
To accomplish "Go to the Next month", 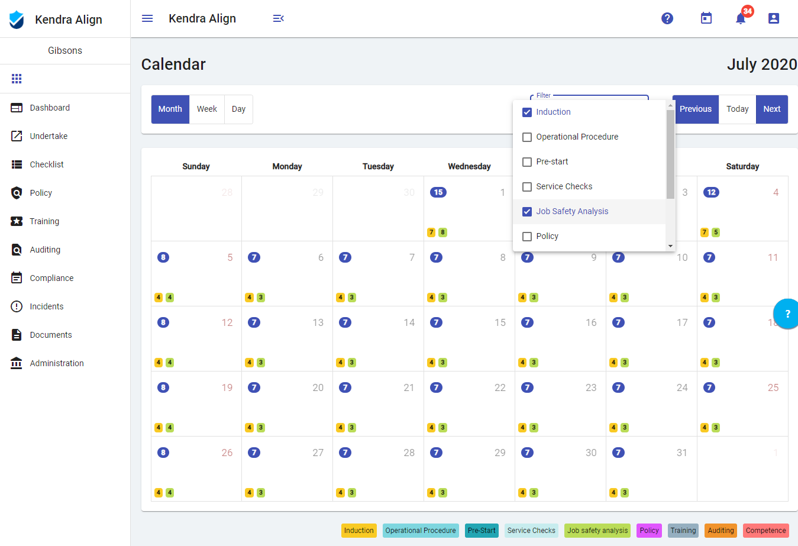I will (x=772, y=109).
